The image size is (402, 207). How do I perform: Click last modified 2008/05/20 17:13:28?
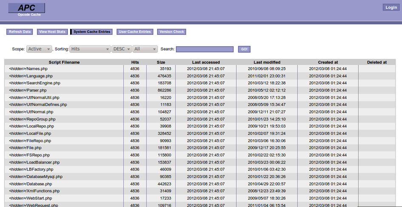(266, 97)
